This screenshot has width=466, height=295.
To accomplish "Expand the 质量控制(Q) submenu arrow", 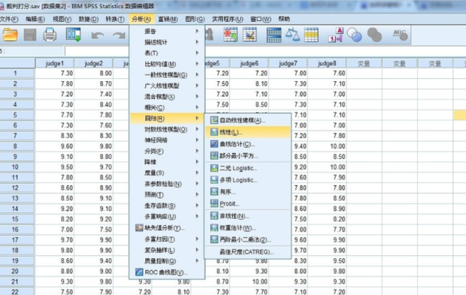I will click(197, 261).
